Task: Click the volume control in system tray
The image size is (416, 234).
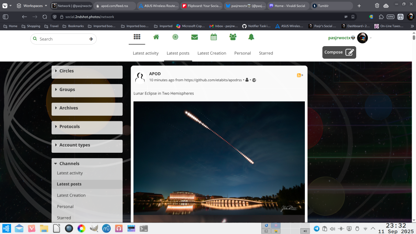Action: (332, 229)
